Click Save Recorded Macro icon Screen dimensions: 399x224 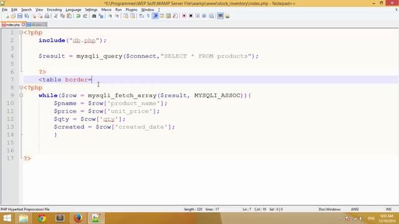pyautogui.click(x=211, y=16)
